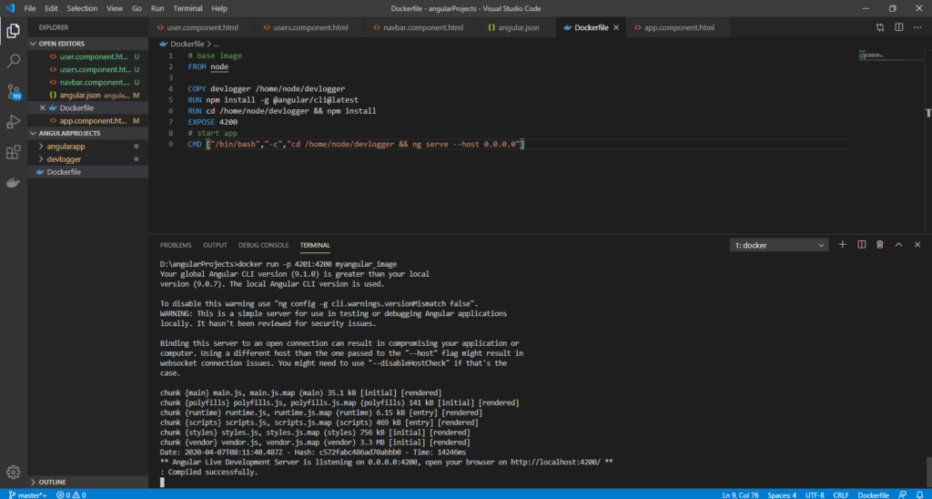Viewport: 932px width, 499px height.
Task: Open errors and warnings count in status bar
Action: click(71, 494)
